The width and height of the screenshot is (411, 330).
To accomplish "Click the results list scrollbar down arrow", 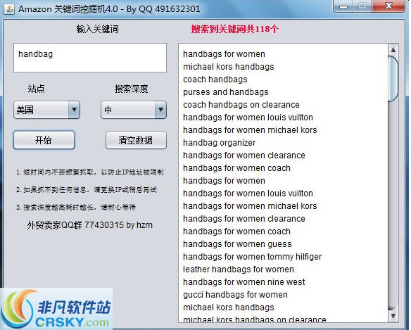I will coord(393,316).
